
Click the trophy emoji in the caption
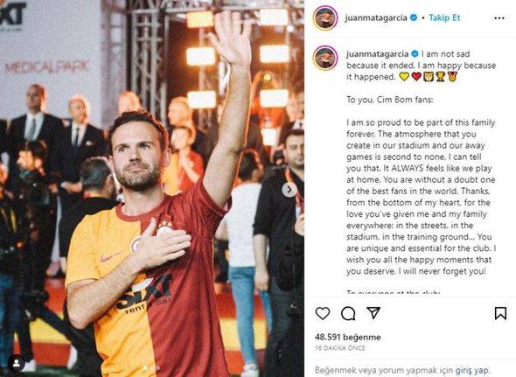pos(440,77)
